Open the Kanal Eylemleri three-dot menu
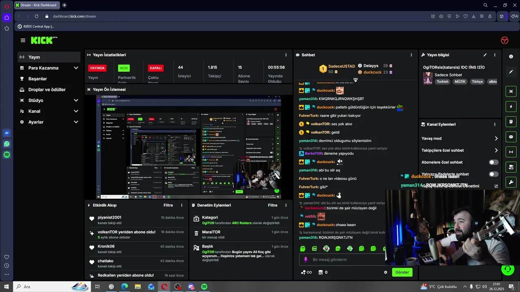This screenshot has height=292, width=520. click(x=495, y=125)
